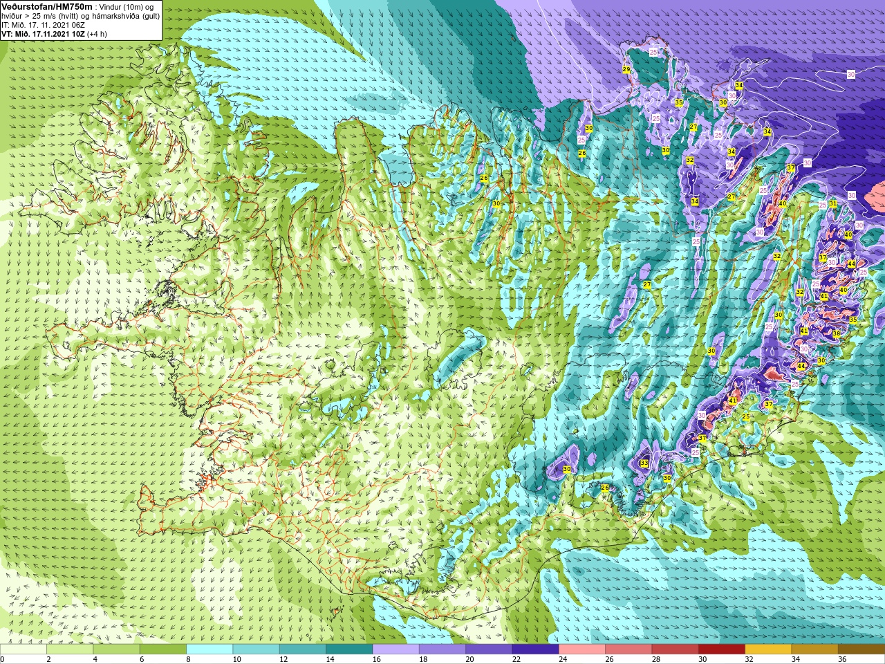The image size is (885, 664).
Task: Click the 24–26 m/s light pink legend swatch
Action: [x=582, y=649]
